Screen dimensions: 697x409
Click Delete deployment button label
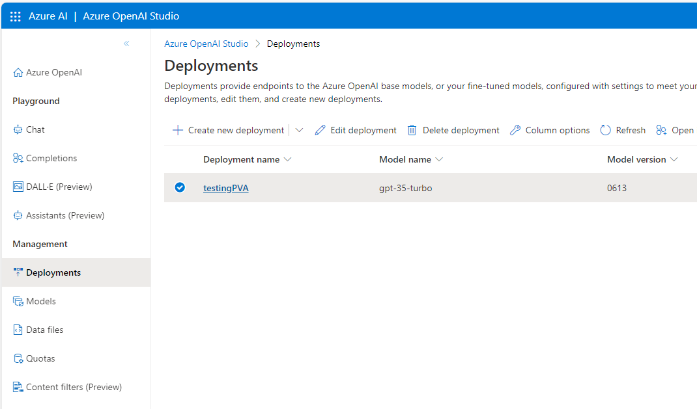click(x=461, y=130)
